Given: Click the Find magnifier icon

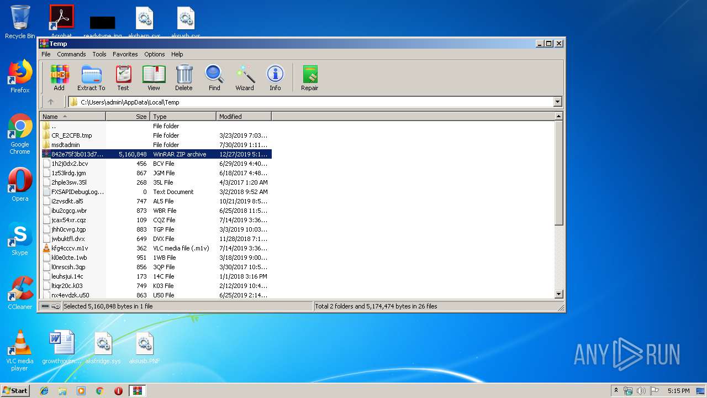Looking at the screenshot, I should (214, 77).
